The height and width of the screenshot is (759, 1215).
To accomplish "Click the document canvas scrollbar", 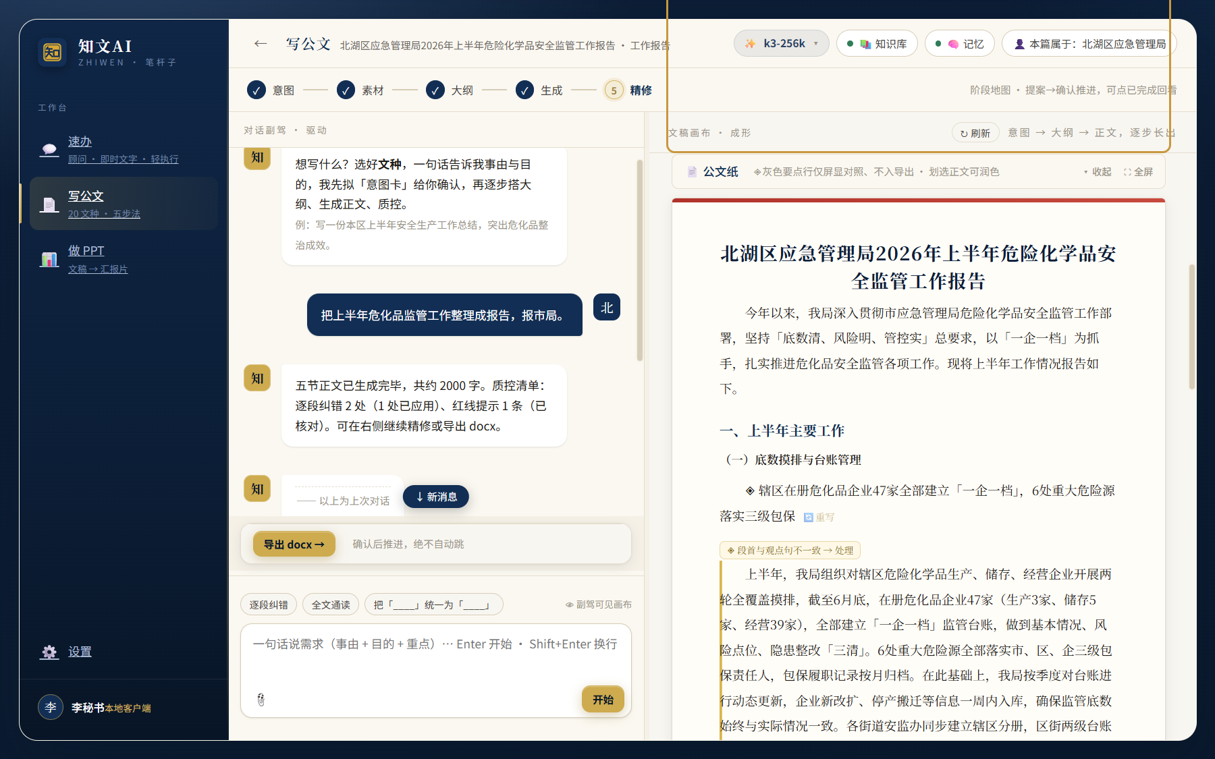I will point(1191,326).
